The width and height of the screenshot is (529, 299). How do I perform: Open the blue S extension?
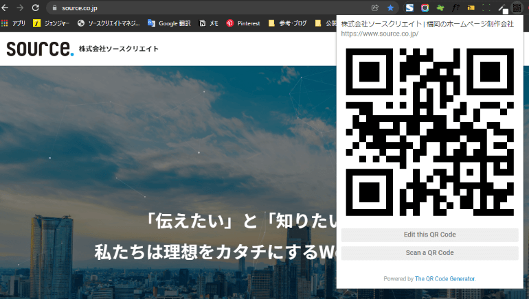[x=409, y=8]
